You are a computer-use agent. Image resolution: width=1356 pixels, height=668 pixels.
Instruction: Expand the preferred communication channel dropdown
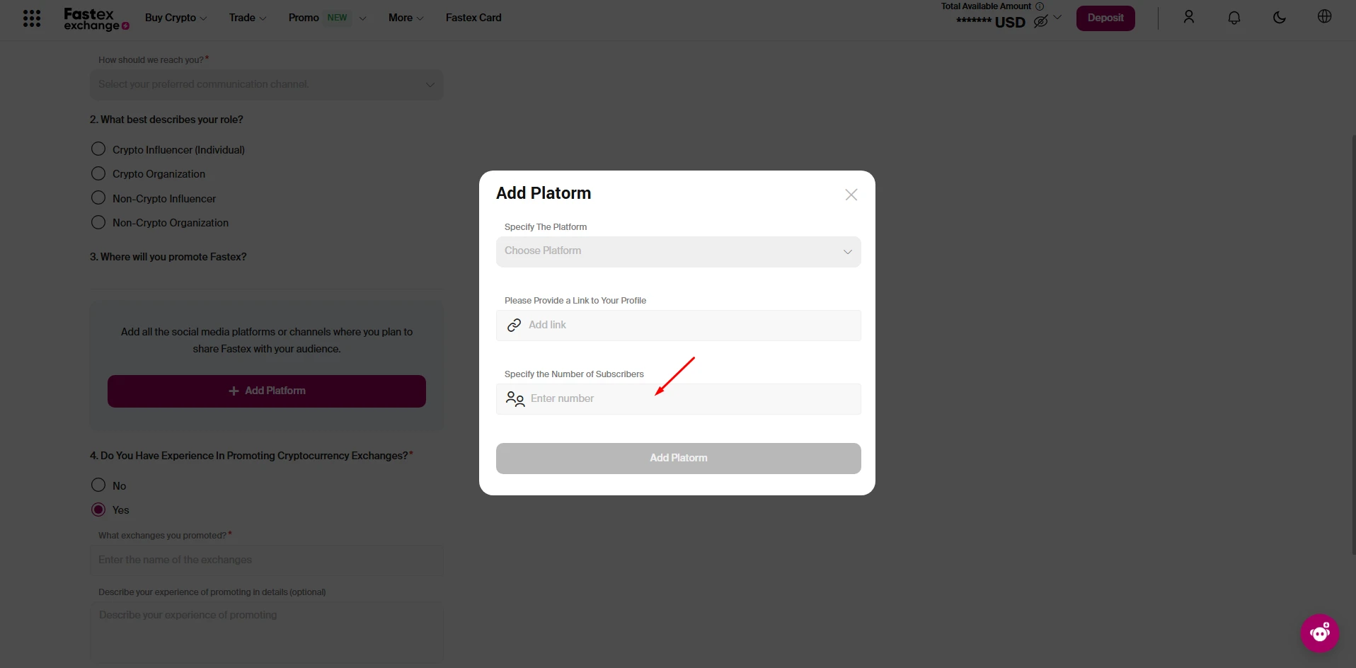266,85
